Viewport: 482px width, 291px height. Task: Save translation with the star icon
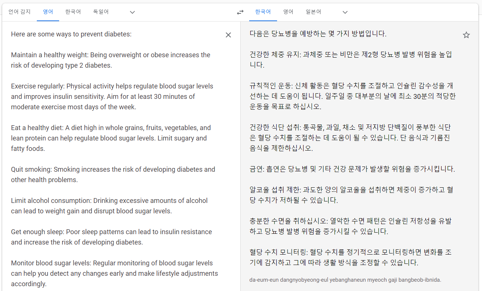466,35
